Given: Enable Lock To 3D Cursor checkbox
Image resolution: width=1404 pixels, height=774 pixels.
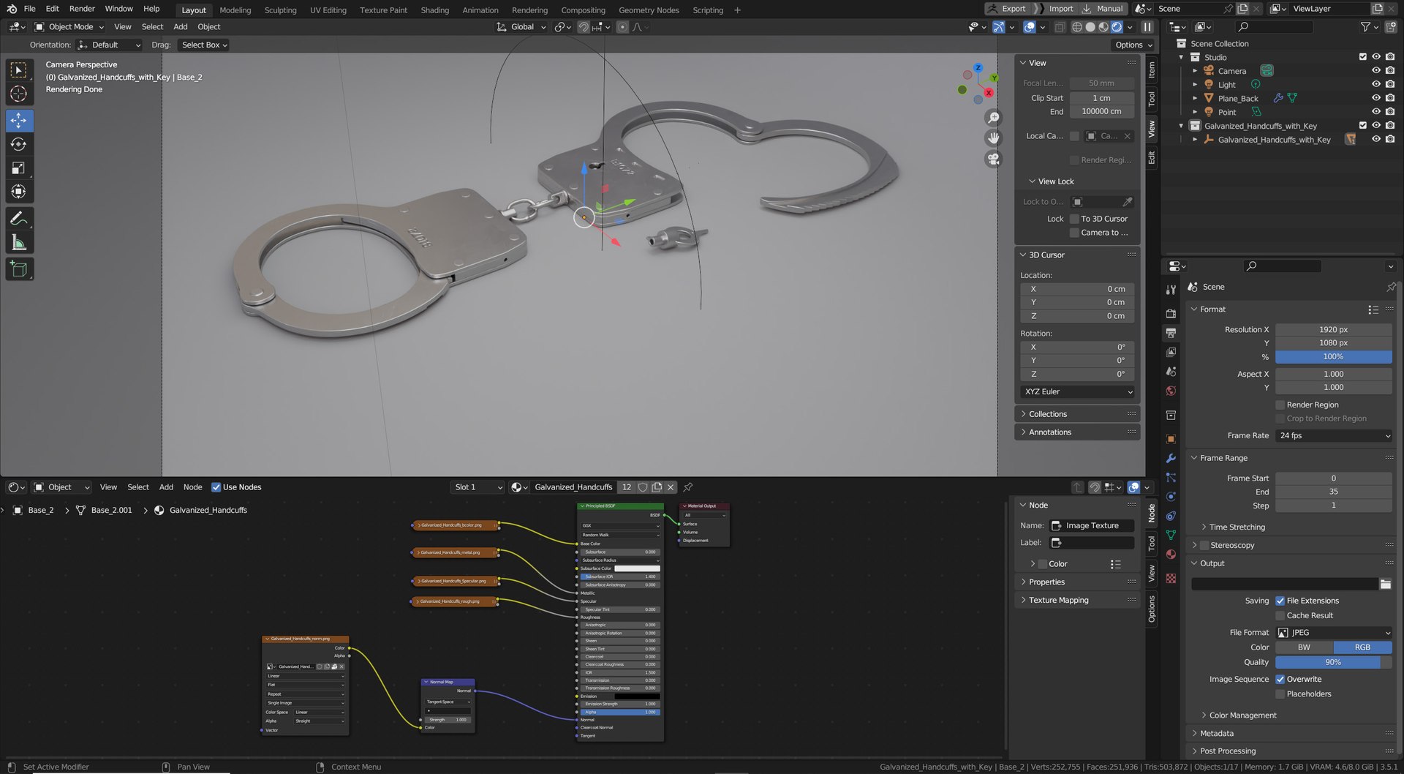Looking at the screenshot, I should 1074,219.
